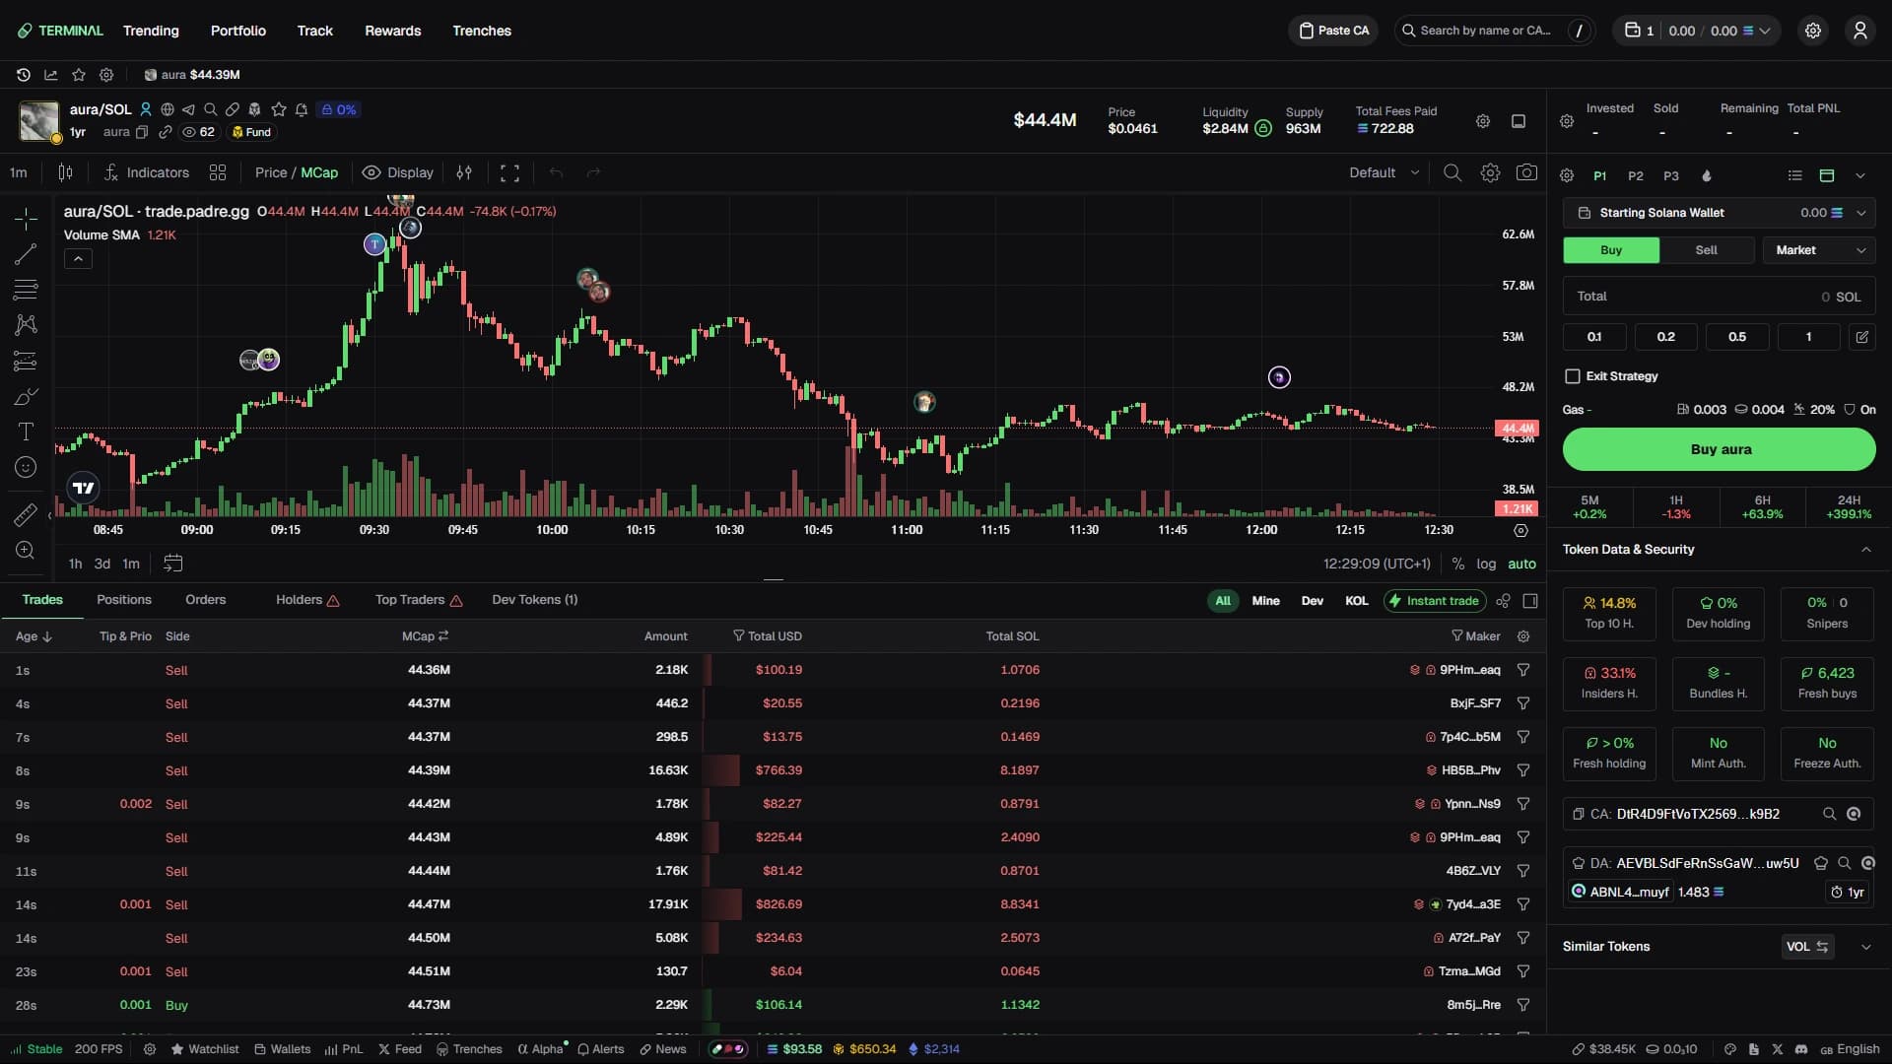Take a chart snapshot with camera icon

click(x=1526, y=172)
